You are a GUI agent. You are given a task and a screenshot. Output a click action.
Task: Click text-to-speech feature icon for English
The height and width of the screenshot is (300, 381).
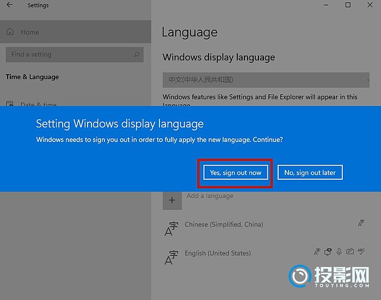tap(328, 252)
